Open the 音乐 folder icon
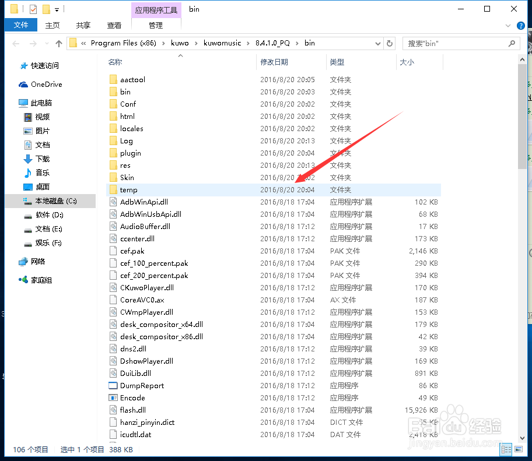The width and height of the screenshot is (532, 461). pyautogui.click(x=28, y=173)
